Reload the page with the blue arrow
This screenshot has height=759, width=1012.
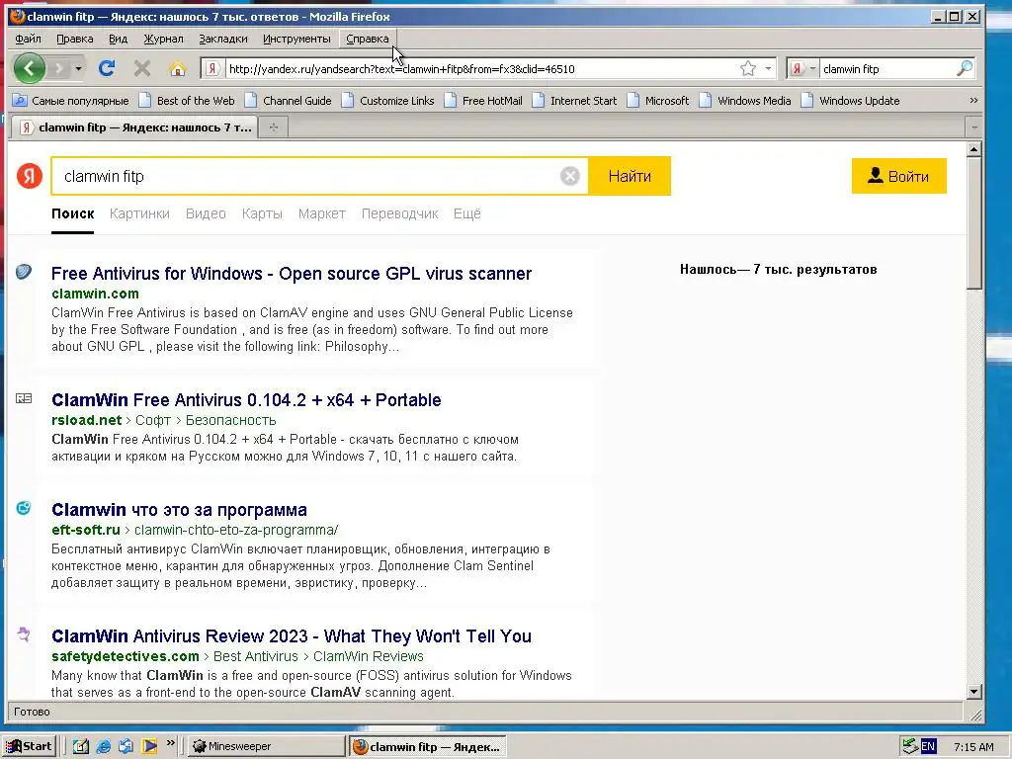pos(107,68)
